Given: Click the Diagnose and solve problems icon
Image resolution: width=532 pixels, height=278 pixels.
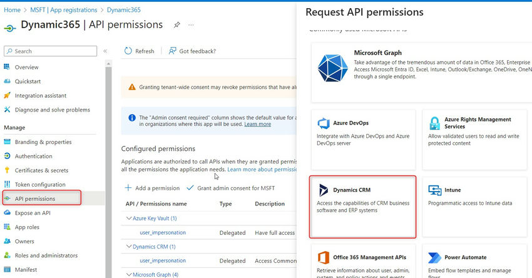Looking at the screenshot, I should [x=7, y=110].
